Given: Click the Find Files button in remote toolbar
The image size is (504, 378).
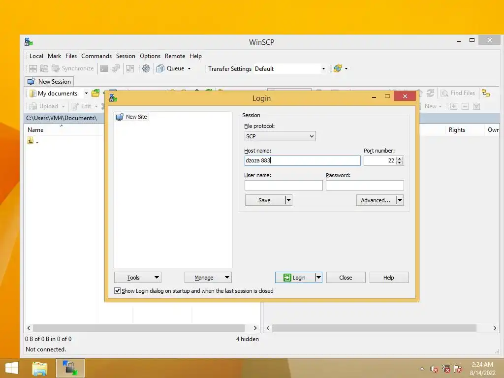Looking at the screenshot, I should 458,93.
